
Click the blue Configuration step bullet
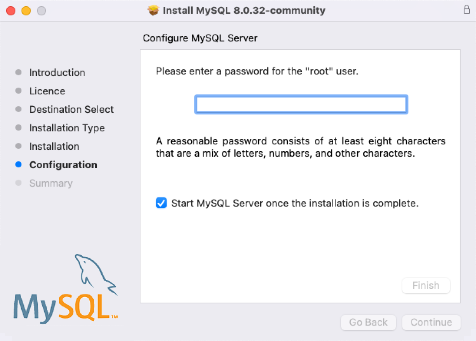19,164
